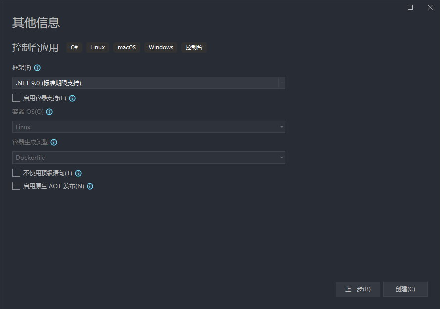Click info icon beside 启用容器支持(E)
Viewport: 440px width, 309px height.
(x=72, y=98)
